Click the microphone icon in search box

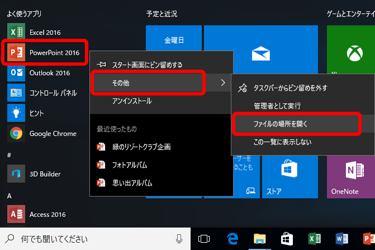(x=179, y=239)
